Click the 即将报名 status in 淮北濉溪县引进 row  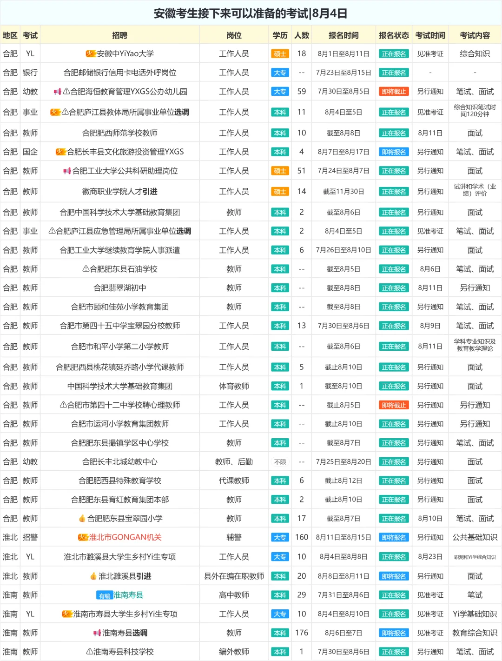(394, 576)
